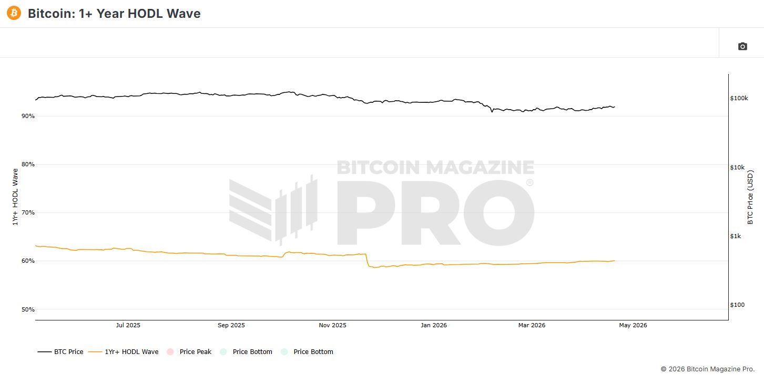Screen dimensions: 764x375
Task: Click the 90% y-axis tick label
Action: click(x=28, y=116)
